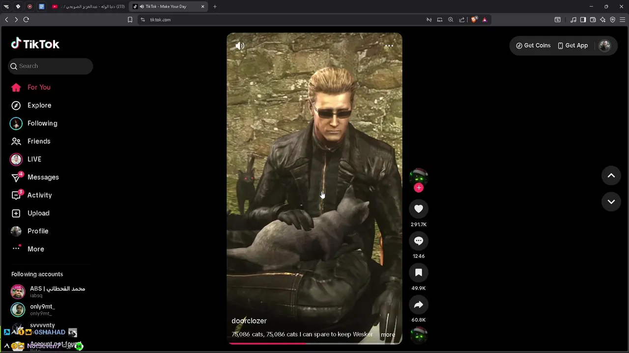Bookmark the page in the address bar

(130, 20)
